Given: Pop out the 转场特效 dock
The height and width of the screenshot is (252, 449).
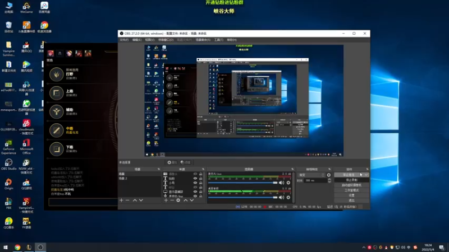Looking at the screenshot, I should [329, 169].
